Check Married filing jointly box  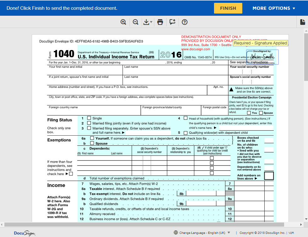pyautogui.click(x=89, y=123)
